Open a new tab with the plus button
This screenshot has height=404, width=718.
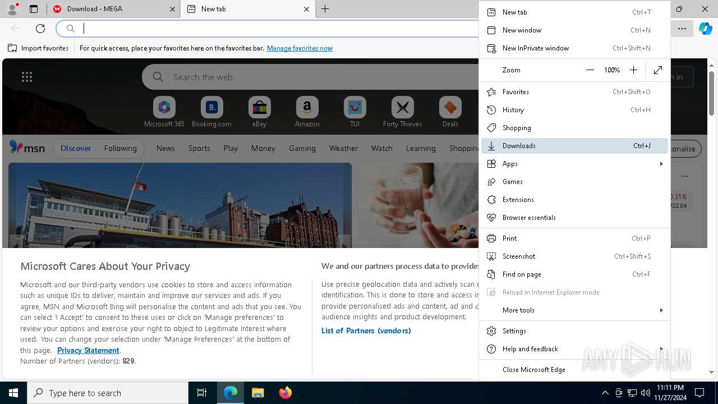point(325,9)
